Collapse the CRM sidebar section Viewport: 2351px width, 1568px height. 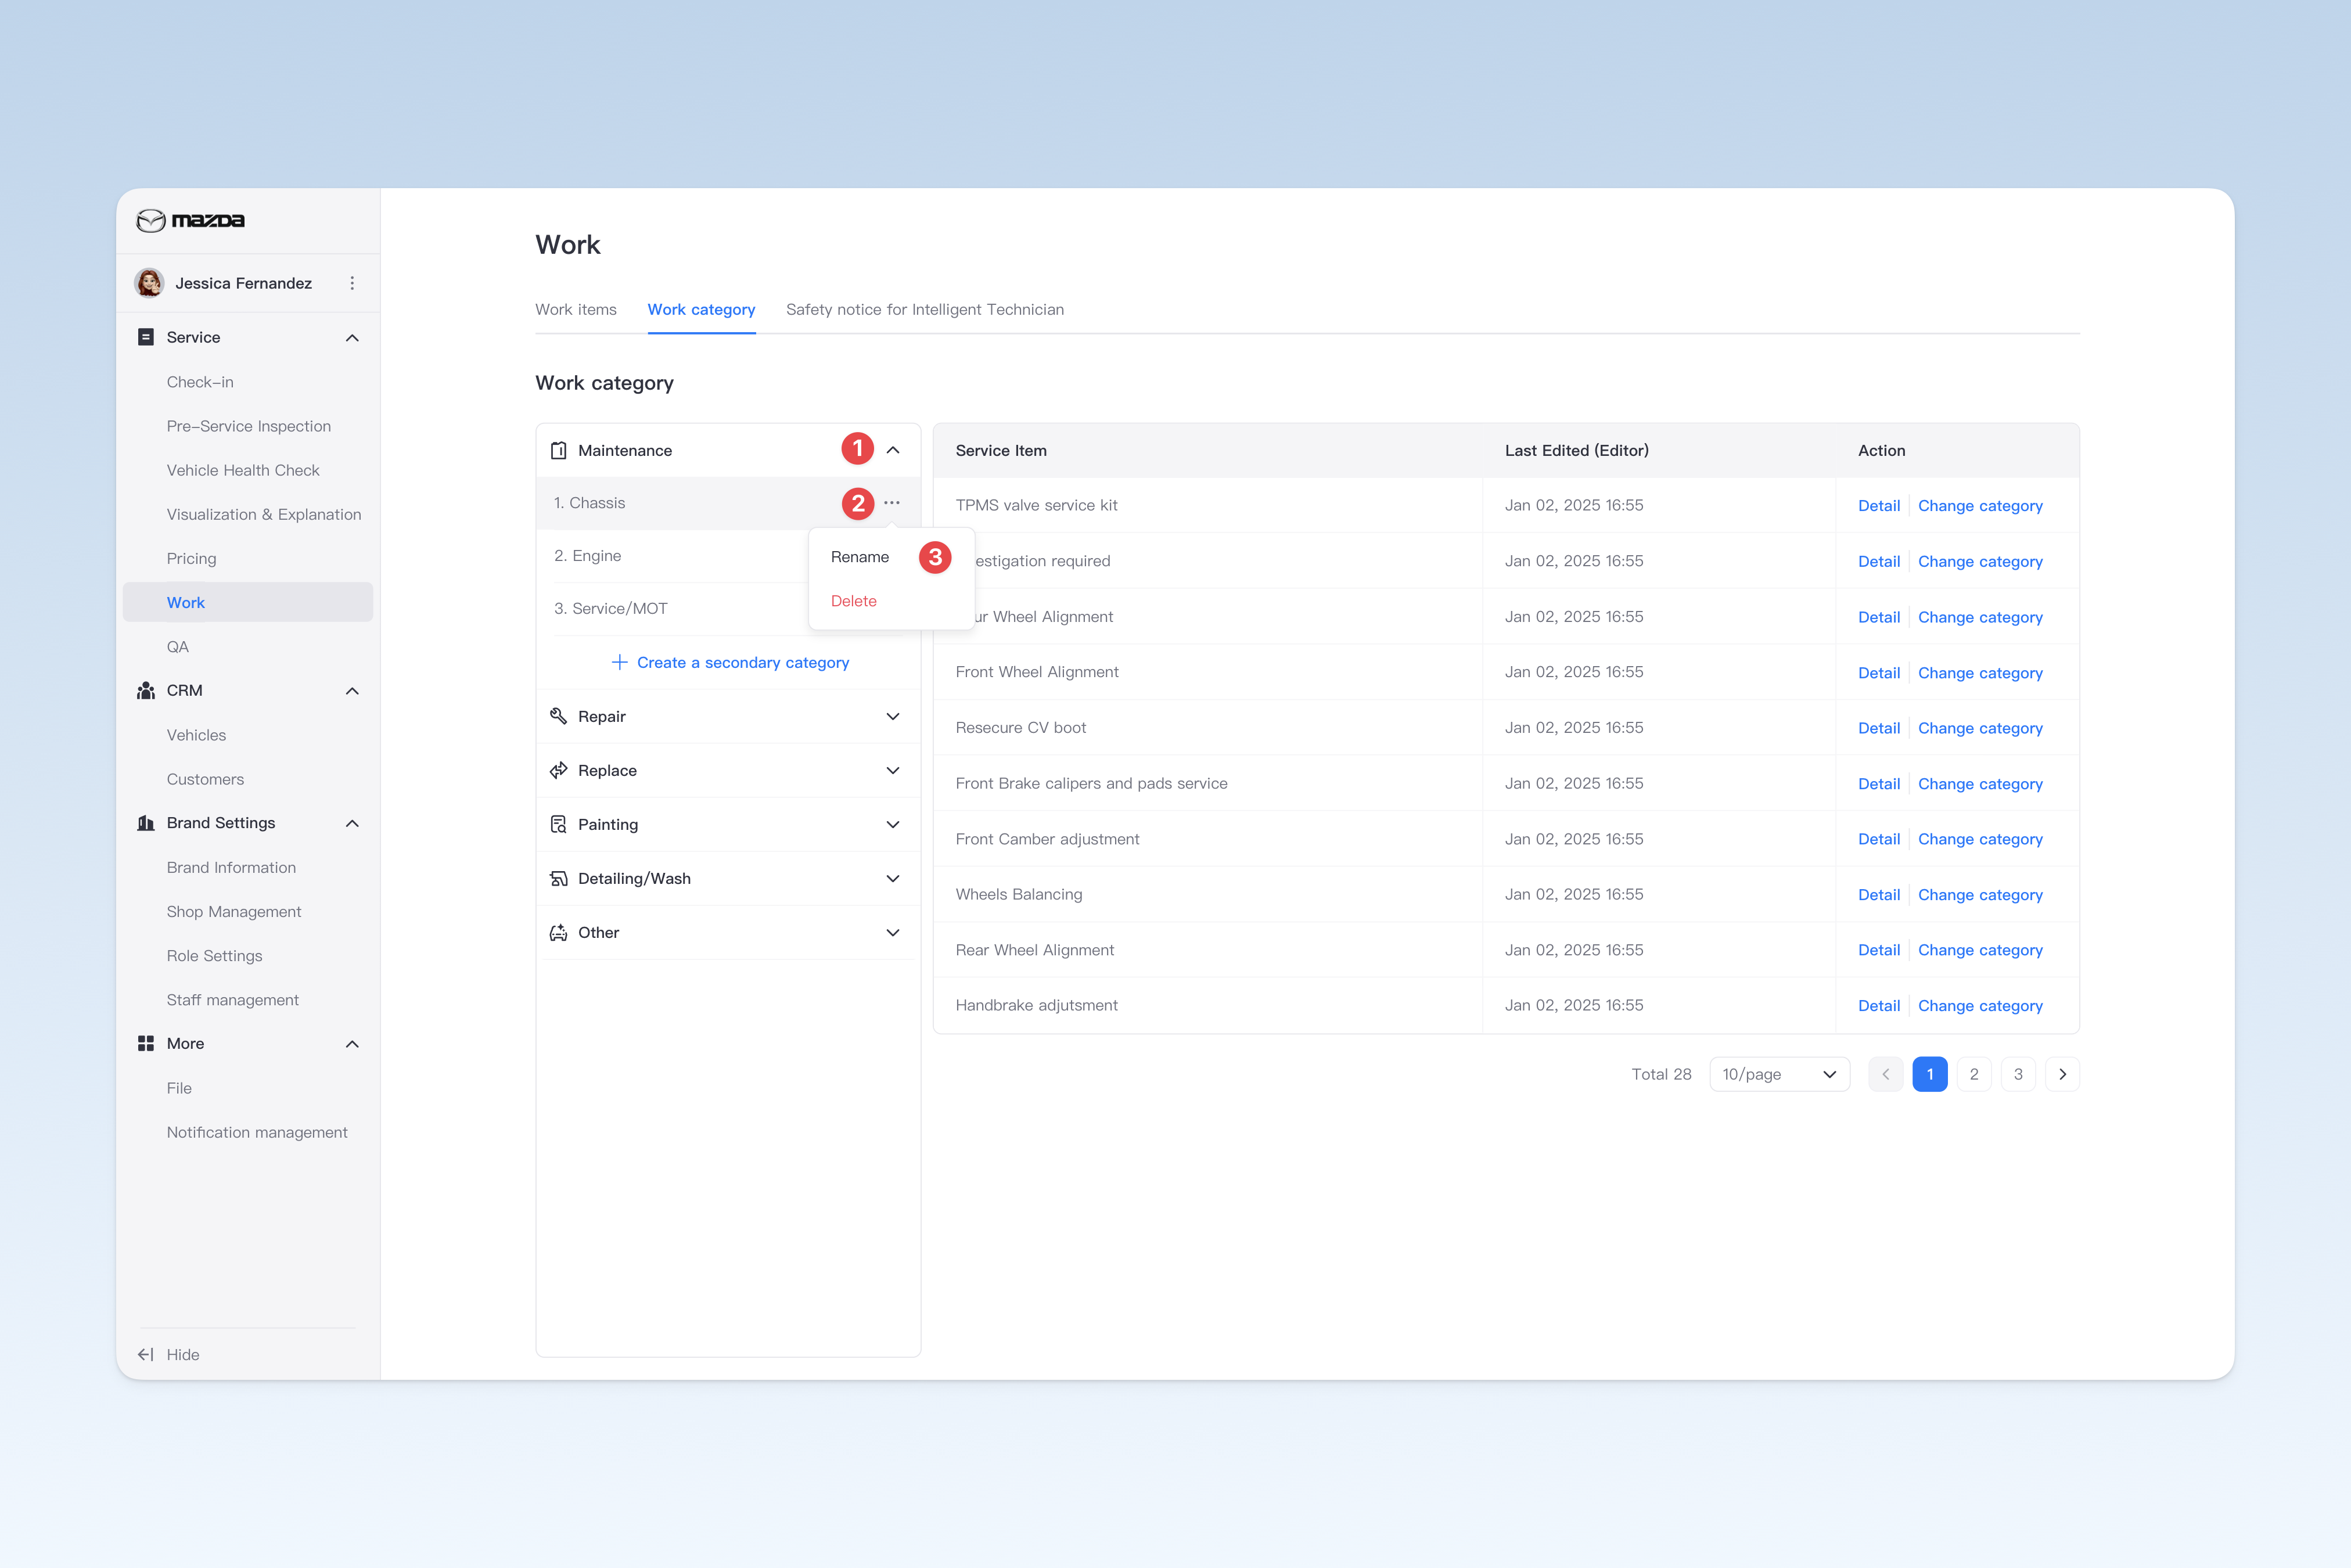pos(352,691)
